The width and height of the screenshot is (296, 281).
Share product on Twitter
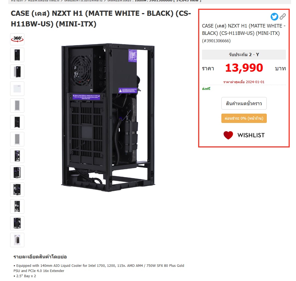click(274, 17)
